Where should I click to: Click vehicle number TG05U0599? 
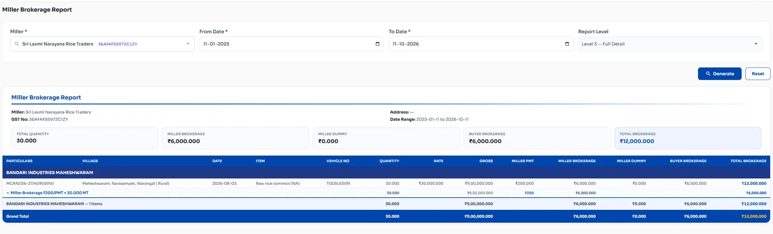click(338, 184)
